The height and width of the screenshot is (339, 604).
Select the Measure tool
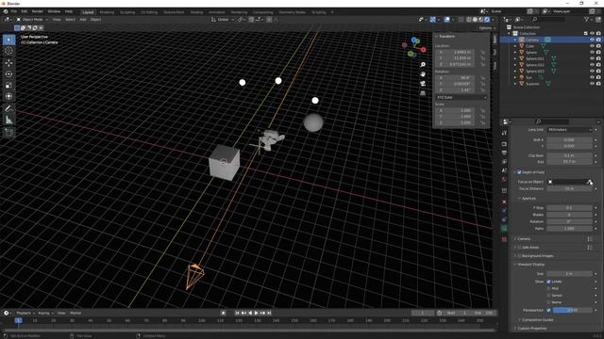(x=8, y=120)
